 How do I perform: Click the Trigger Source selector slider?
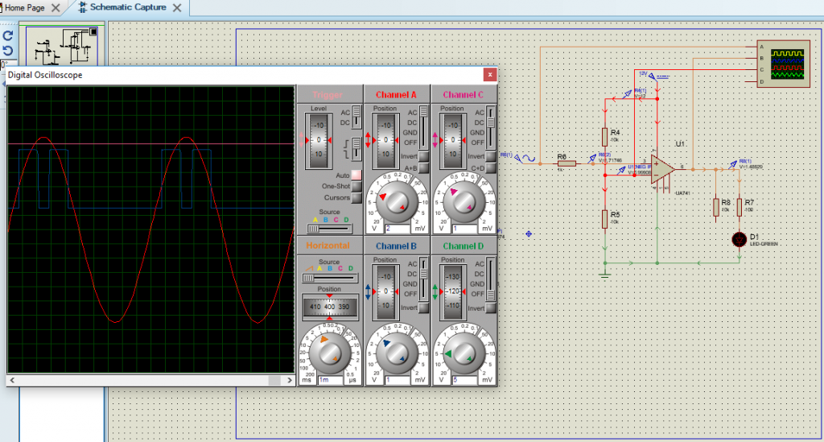[330, 229]
